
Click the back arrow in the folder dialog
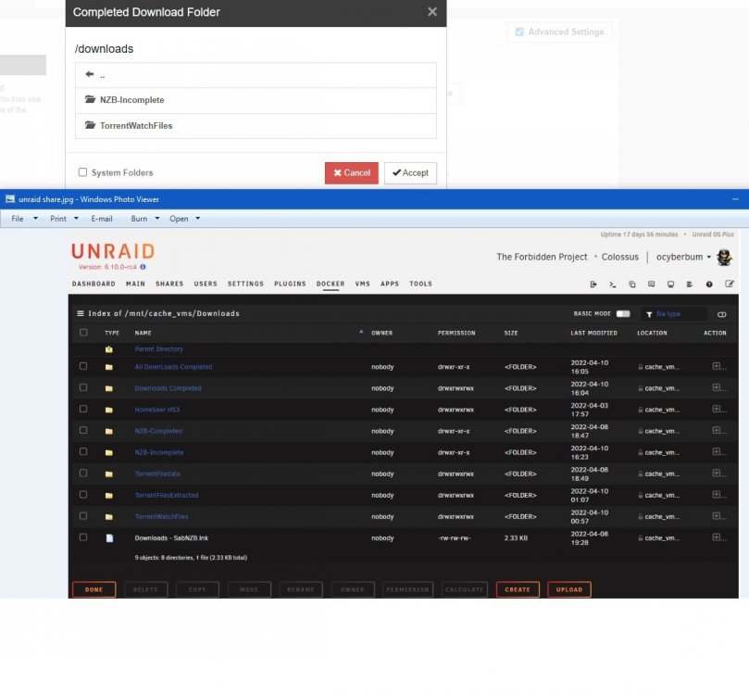(x=89, y=74)
